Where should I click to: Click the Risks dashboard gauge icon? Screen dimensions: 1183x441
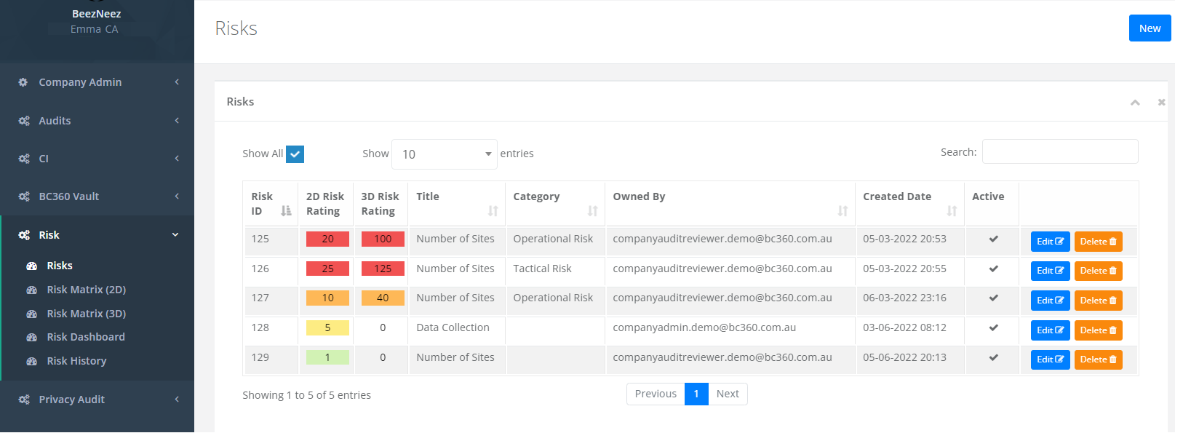point(32,266)
